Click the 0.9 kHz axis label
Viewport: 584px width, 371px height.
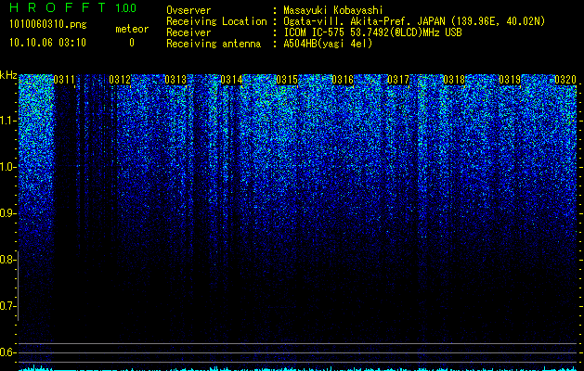[7, 213]
